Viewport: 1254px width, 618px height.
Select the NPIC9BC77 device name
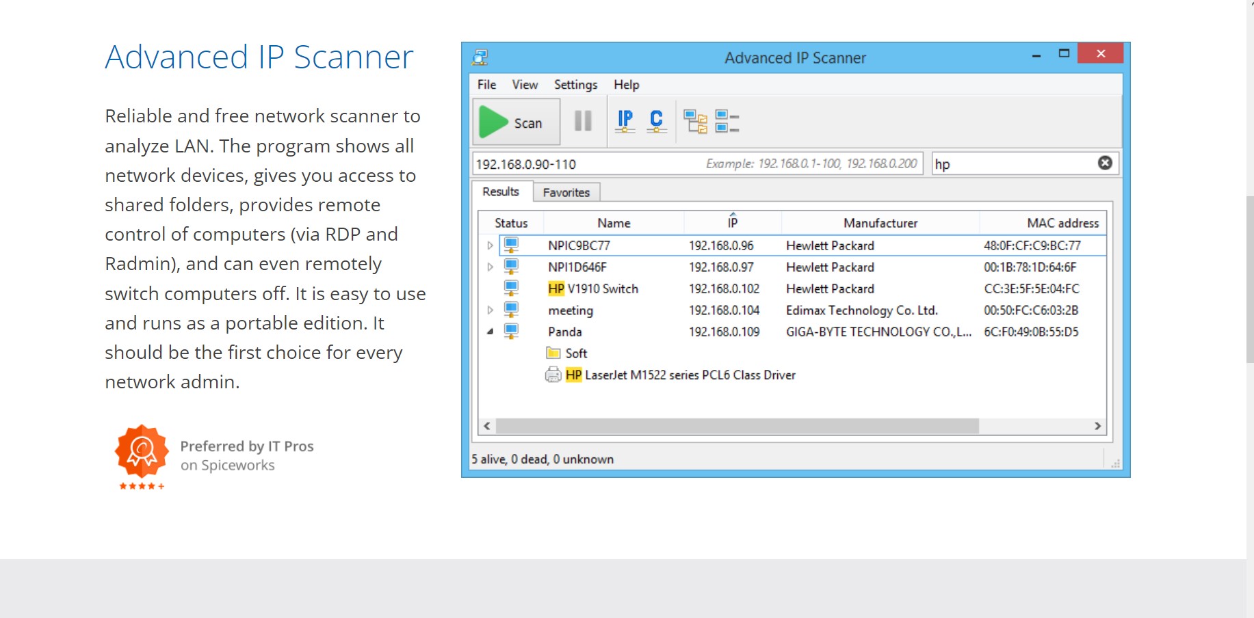tap(579, 245)
